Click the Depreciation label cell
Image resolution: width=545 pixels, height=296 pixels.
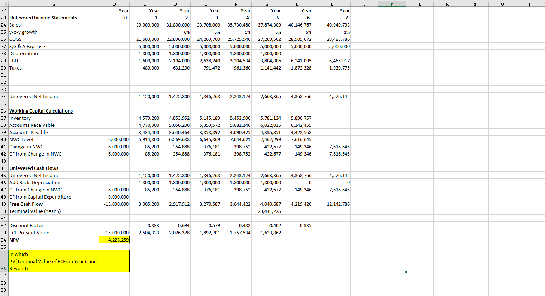(24, 53)
